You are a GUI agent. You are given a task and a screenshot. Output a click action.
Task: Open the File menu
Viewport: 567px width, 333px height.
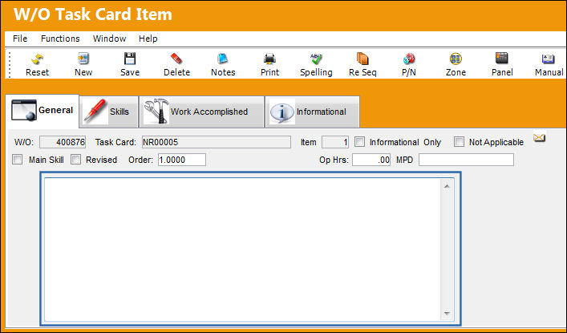(20, 39)
